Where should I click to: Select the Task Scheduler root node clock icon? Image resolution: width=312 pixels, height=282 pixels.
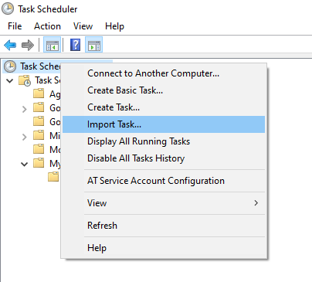(10, 66)
